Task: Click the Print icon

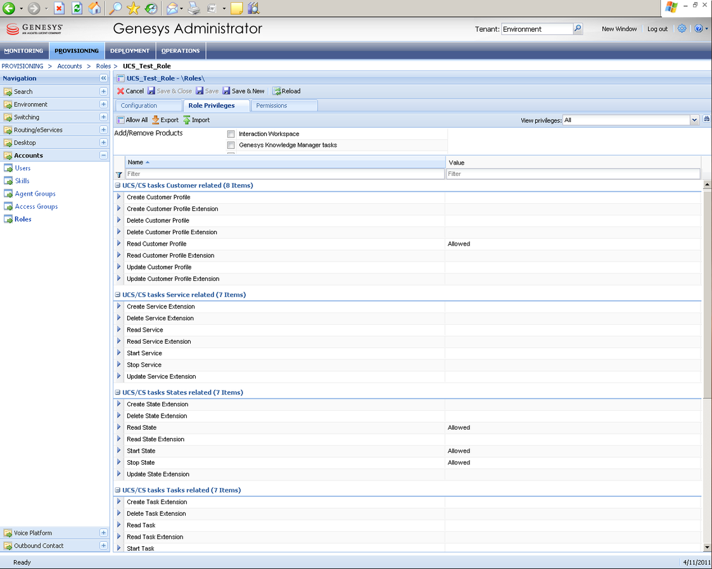Action: (194, 8)
